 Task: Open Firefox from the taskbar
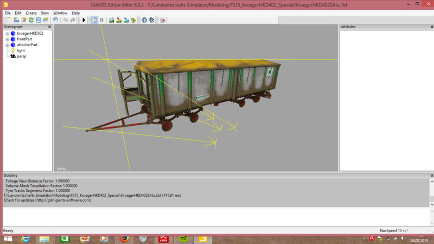coord(124,239)
